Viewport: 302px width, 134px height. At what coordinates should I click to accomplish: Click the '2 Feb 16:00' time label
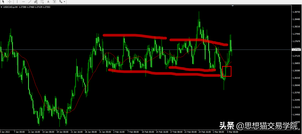coord(120,132)
